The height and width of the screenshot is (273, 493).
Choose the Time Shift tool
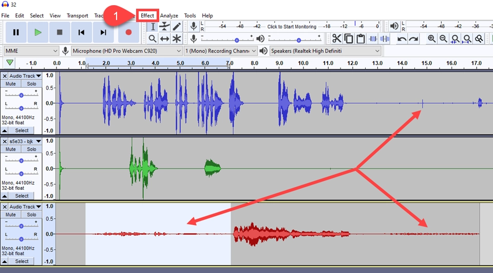pyautogui.click(x=165, y=38)
